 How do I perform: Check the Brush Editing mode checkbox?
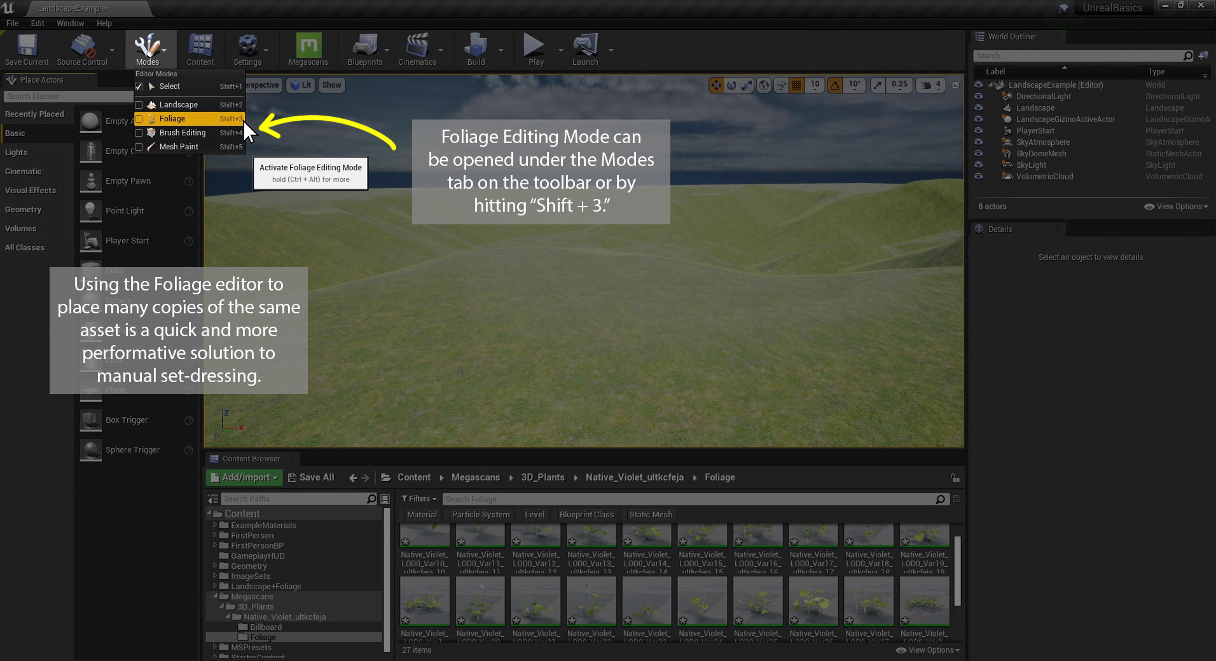(x=139, y=133)
